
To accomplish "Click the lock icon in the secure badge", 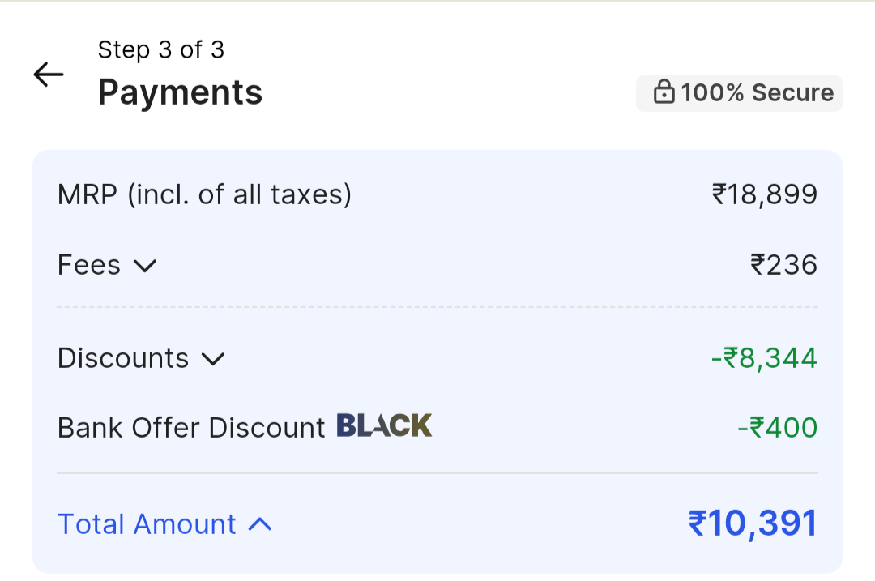I will tap(664, 93).
